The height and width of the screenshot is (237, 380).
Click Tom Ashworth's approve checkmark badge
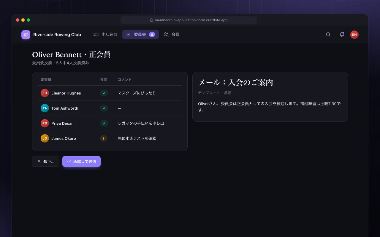pyautogui.click(x=104, y=108)
